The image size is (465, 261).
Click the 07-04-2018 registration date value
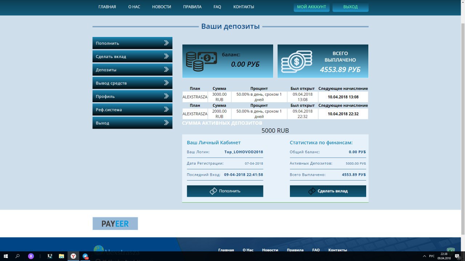pyautogui.click(x=254, y=163)
